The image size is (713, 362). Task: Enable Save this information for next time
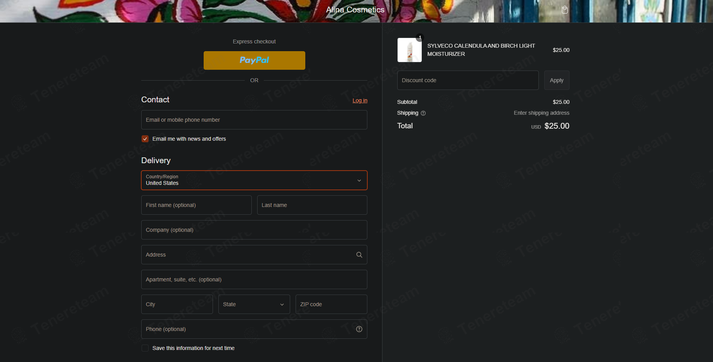tap(145, 348)
